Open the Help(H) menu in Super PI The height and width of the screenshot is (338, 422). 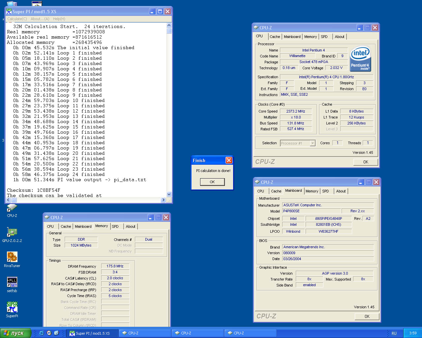[x=59, y=19]
